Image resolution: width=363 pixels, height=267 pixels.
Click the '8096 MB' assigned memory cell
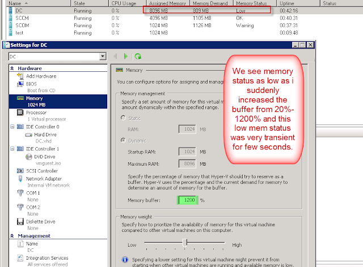(x=159, y=11)
